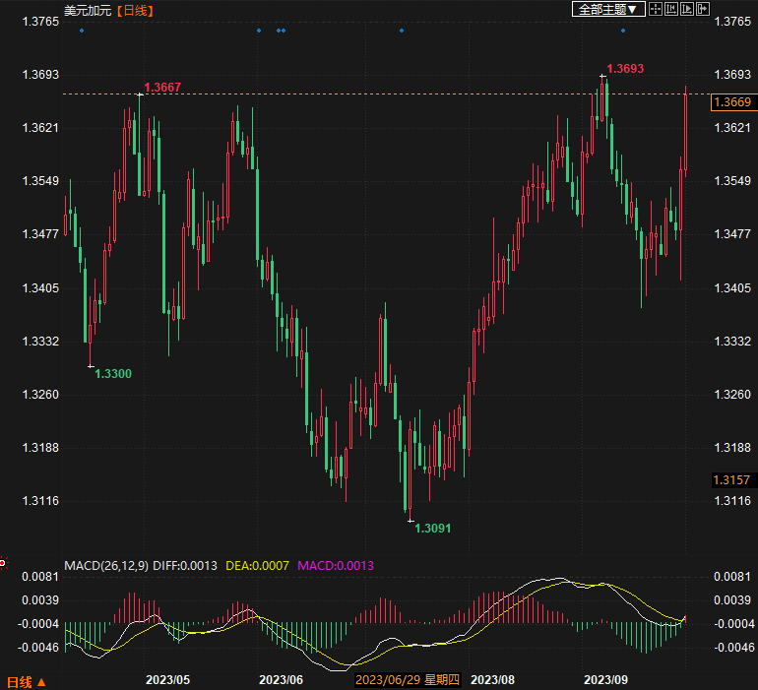Open the 全部主题 dropdown
This screenshot has width=758, height=690.
609,9
